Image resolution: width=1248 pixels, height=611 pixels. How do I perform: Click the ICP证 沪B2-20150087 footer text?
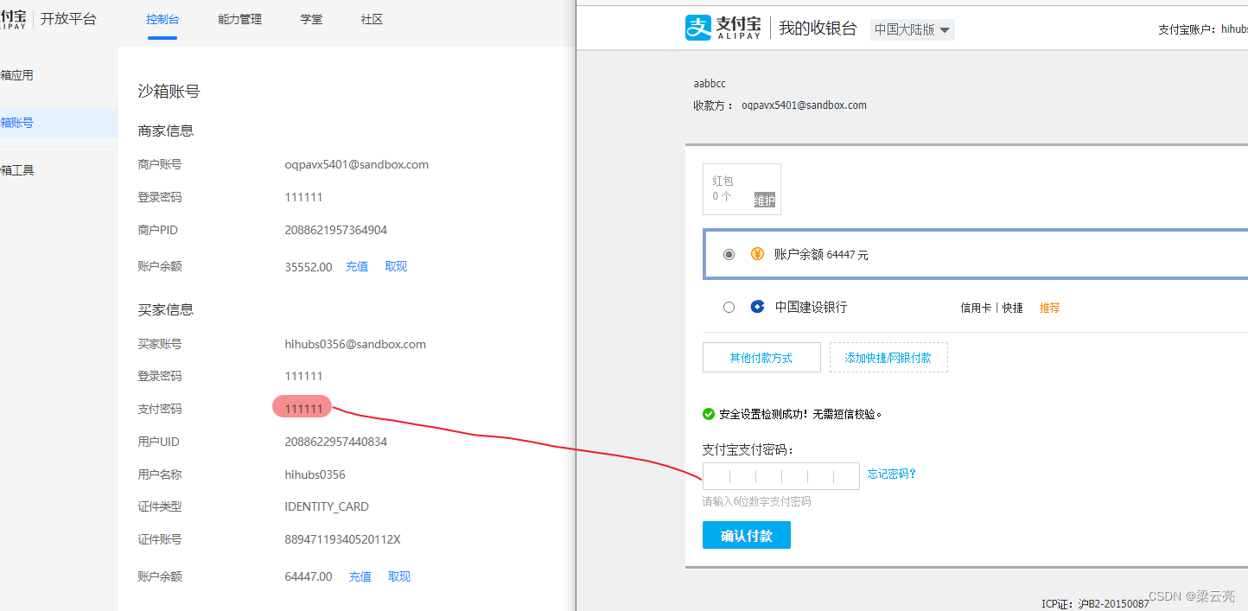coord(1095,603)
